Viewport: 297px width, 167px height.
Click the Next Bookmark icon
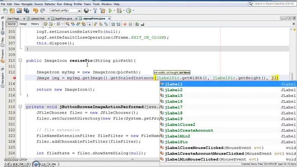(101, 24)
